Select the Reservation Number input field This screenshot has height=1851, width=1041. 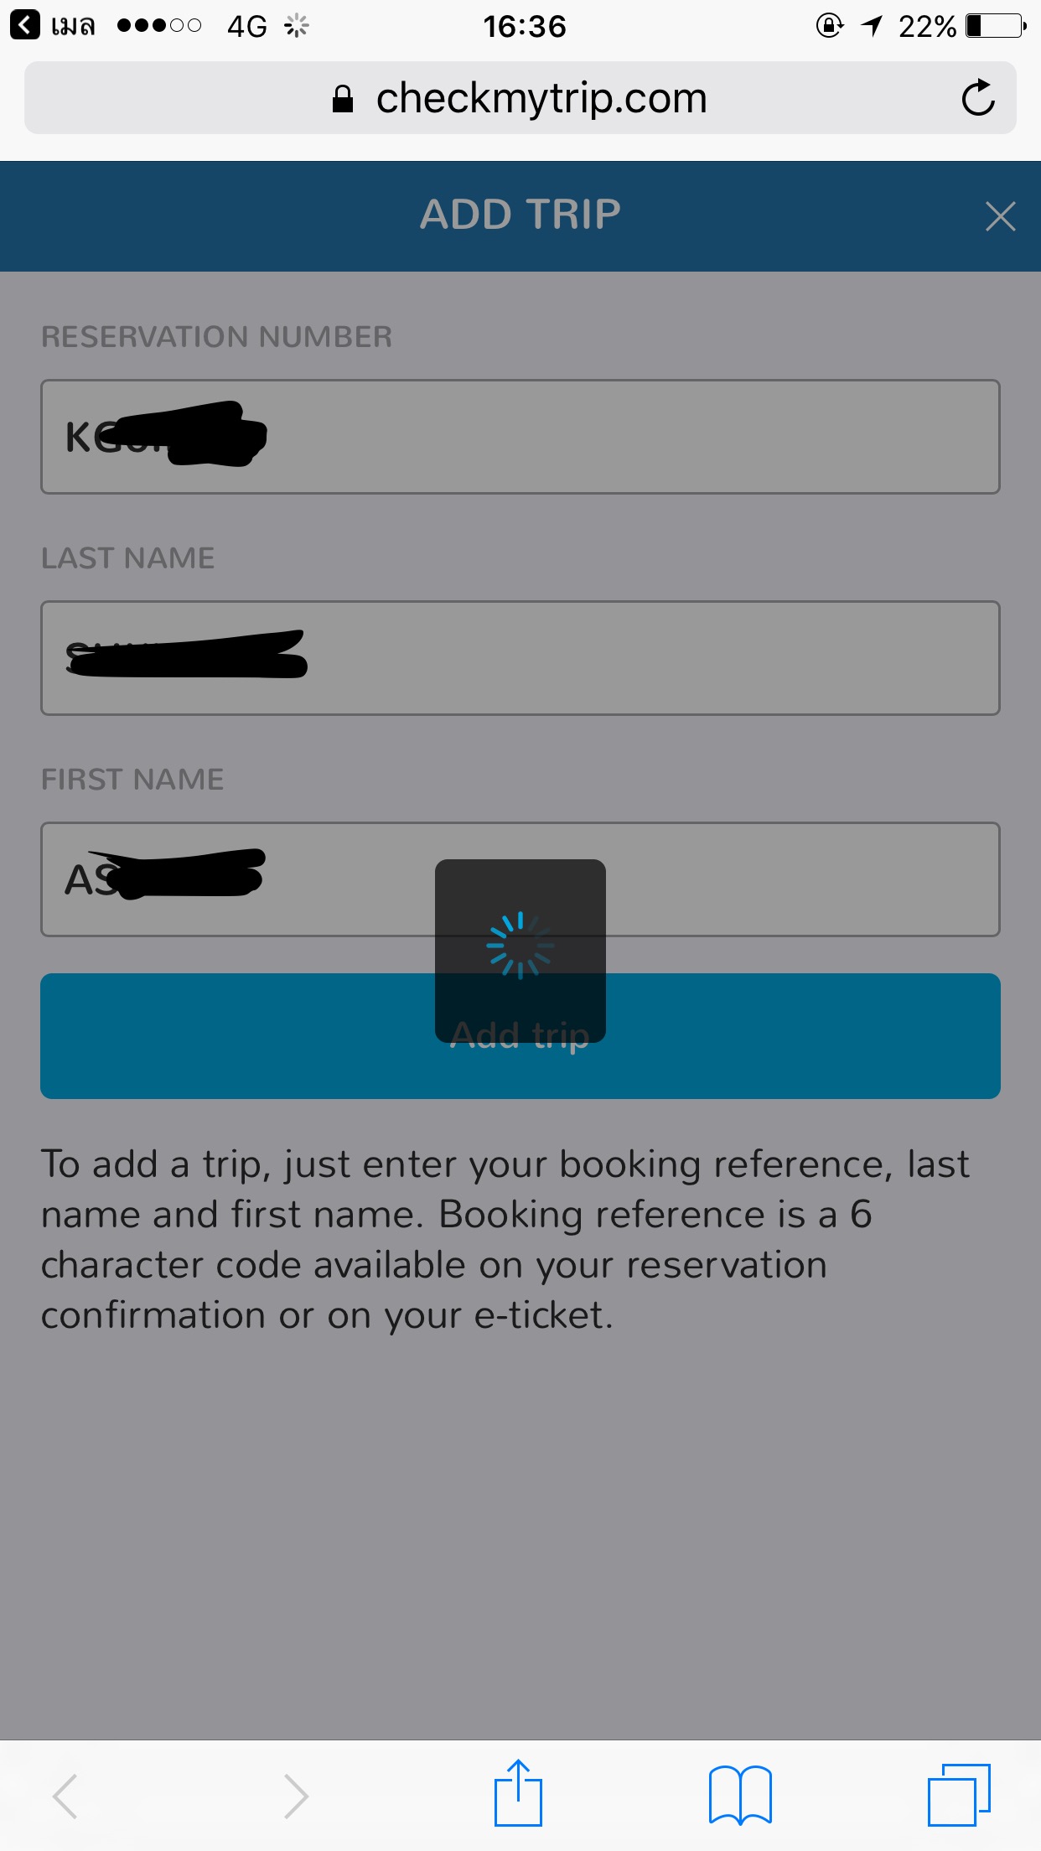[x=520, y=437]
